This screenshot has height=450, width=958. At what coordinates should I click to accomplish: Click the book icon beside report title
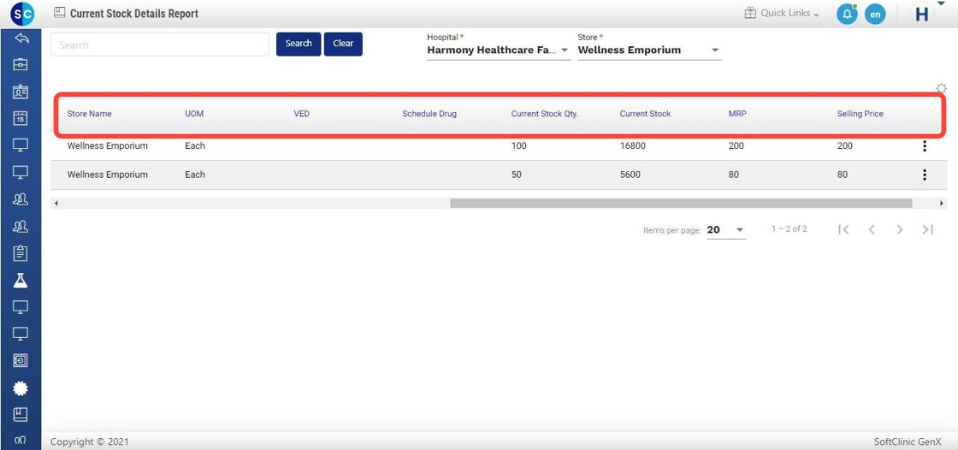[x=59, y=13]
